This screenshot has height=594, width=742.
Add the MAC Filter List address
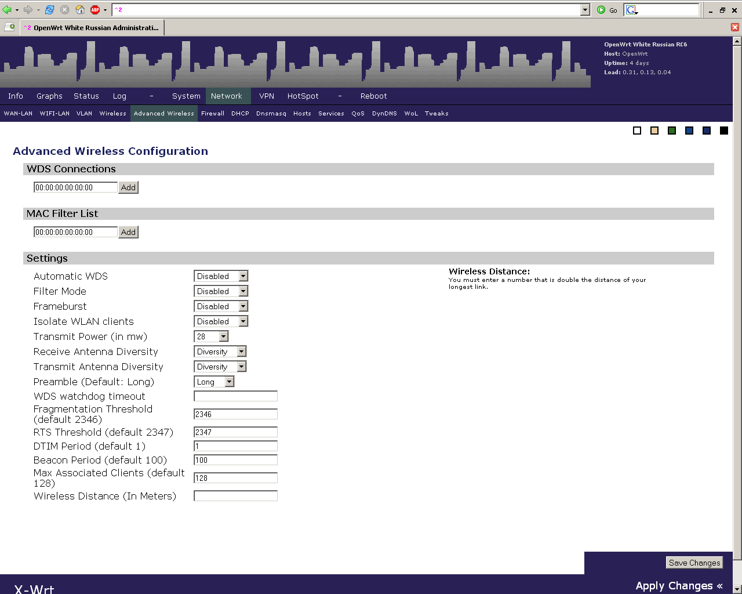tap(128, 232)
